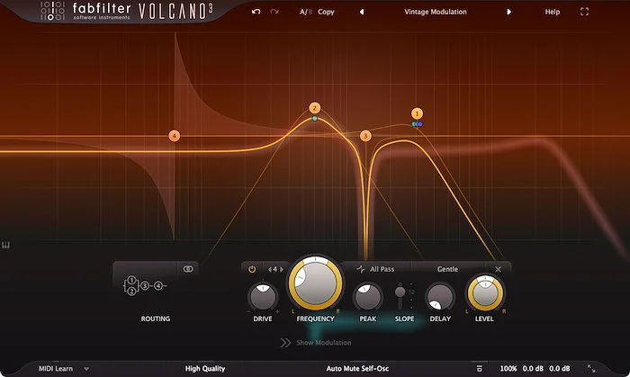Toggle A/B state comparison
This screenshot has width=630, height=377.
click(x=304, y=13)
